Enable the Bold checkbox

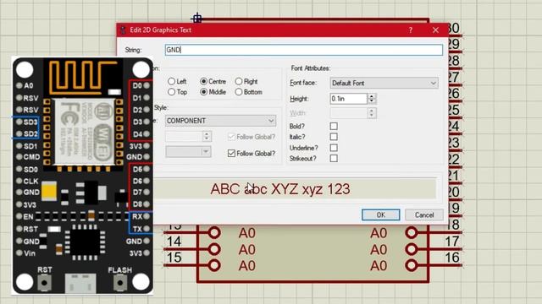point(334,126)
